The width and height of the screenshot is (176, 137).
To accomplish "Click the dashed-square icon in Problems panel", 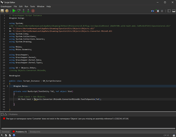I will [2, 114].
